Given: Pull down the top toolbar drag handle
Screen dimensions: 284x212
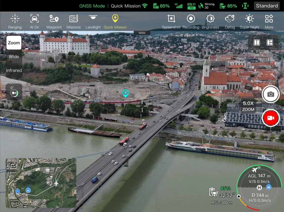Looking at the screenshot, I should (142, 33).
